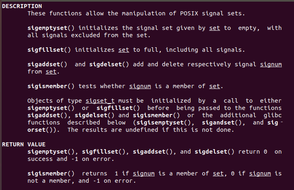Click bold sigismember() before 'tests whether'
This screenshot has width=294, height=190.
(x=51, y=86)
